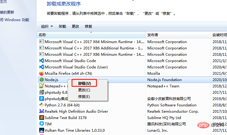The height and width of the screenshot is (135, 227).
Task: Click the Realtek Semiconductor Corp. publisher cell
Action: [x=173, y=111]
